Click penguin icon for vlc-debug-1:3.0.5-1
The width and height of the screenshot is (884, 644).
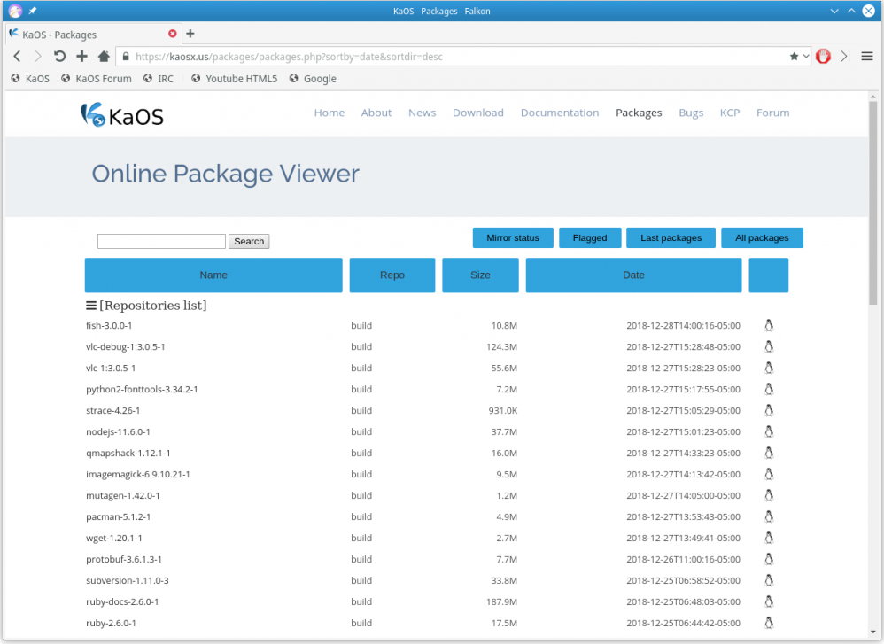click(769, 347)
